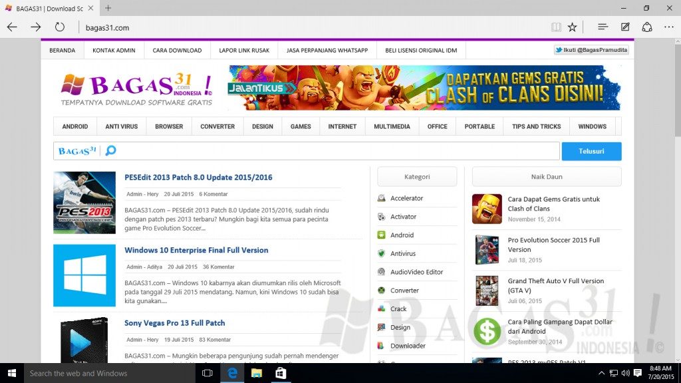Select the ANDROID category tab
This screenshot has height=383, width=681.
tap(75, 126)
